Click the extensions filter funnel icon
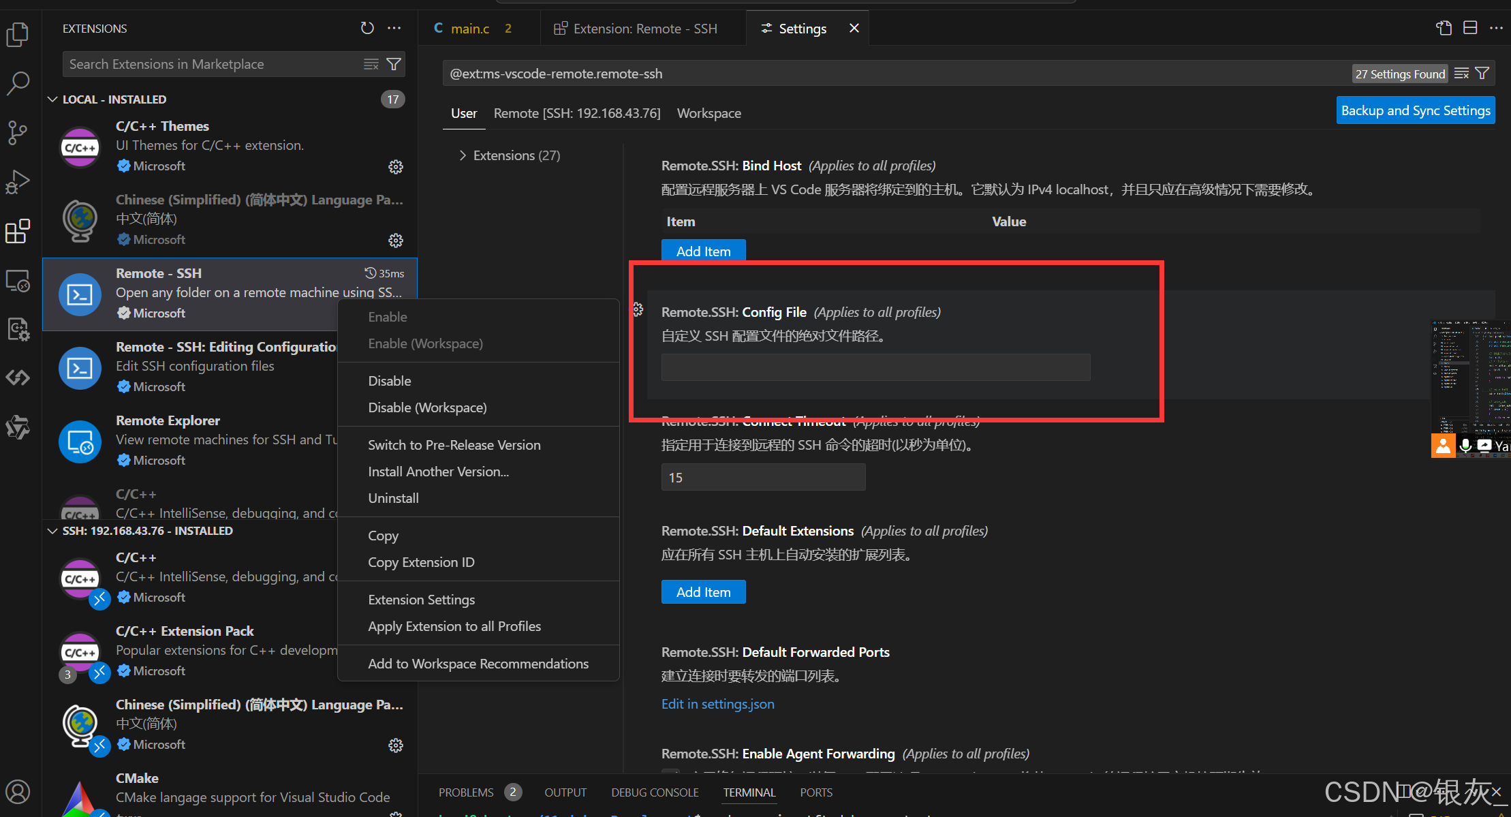This screenshot has width=1511, height=817. 394,64
